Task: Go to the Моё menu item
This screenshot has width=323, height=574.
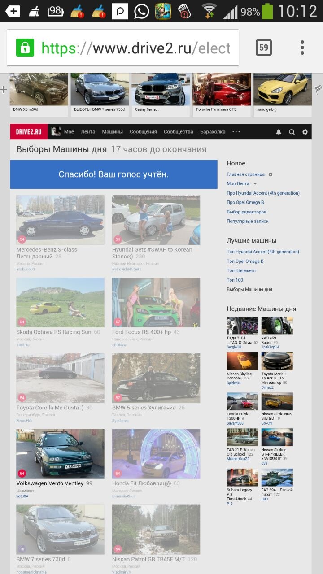Action: pos(69,132)
